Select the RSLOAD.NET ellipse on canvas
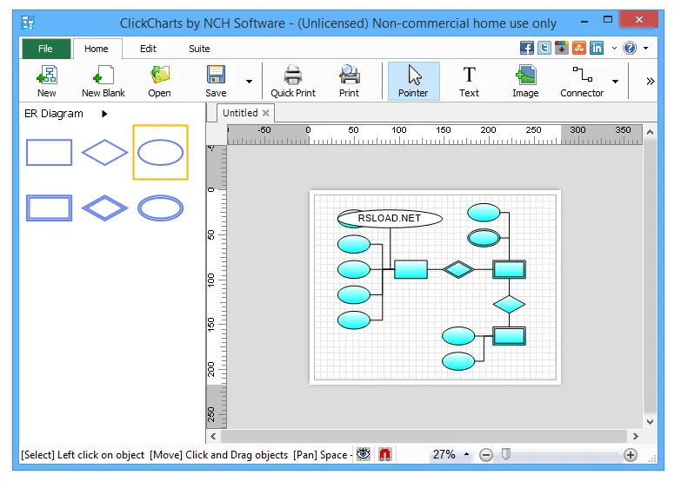 pos(390,218)
